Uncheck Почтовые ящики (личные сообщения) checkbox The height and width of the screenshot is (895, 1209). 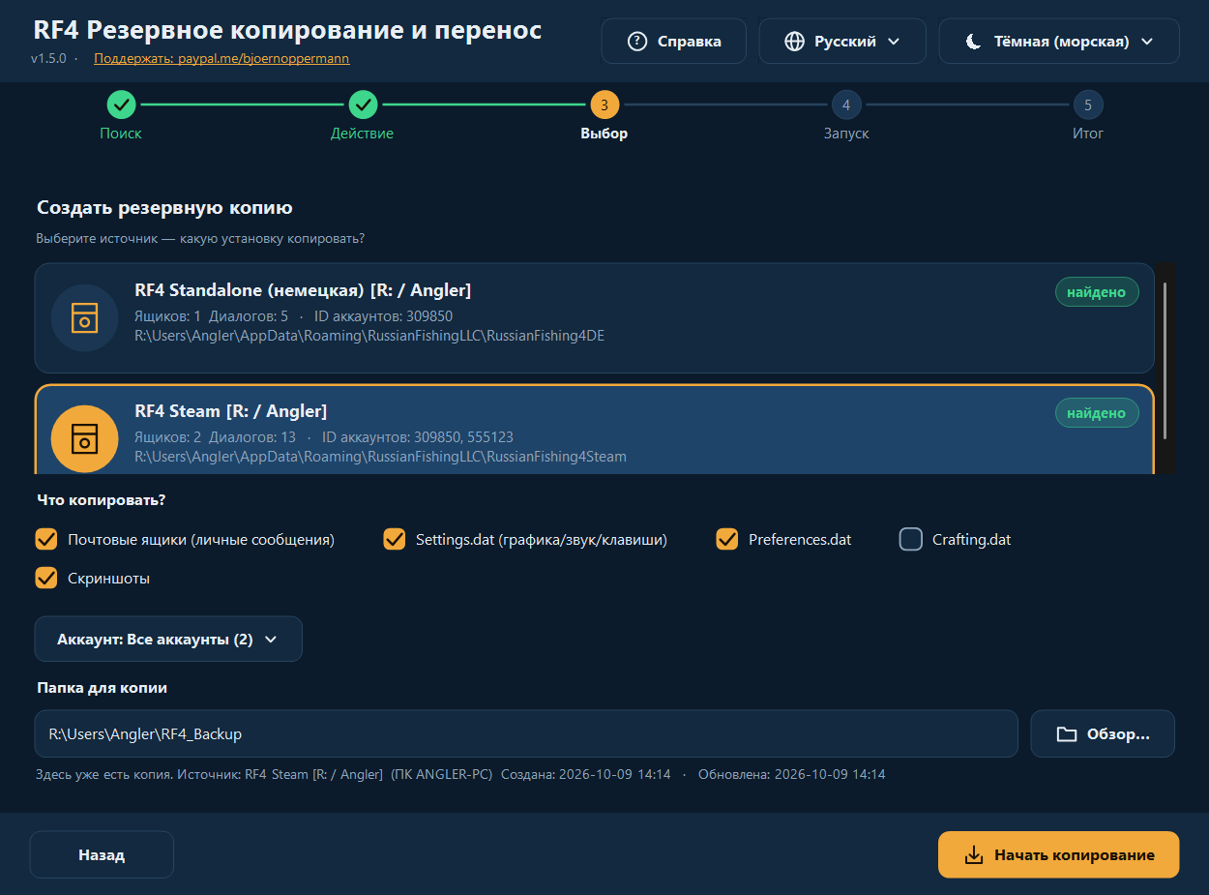[x=46, y=539]
